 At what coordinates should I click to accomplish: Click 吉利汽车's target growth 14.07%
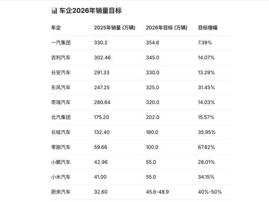(206, 58)
